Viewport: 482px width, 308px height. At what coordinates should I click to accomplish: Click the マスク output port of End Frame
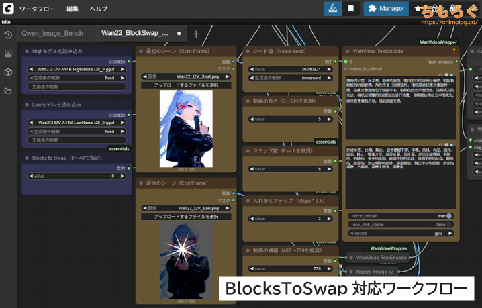coord(234,201)
